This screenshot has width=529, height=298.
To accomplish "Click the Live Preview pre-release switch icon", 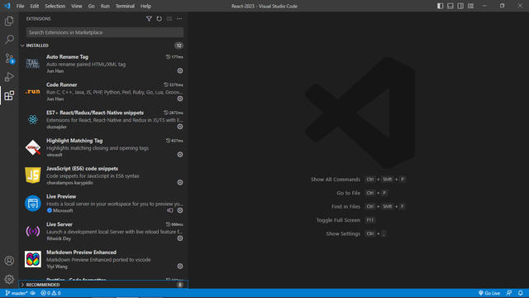I will tap(170, 210).
